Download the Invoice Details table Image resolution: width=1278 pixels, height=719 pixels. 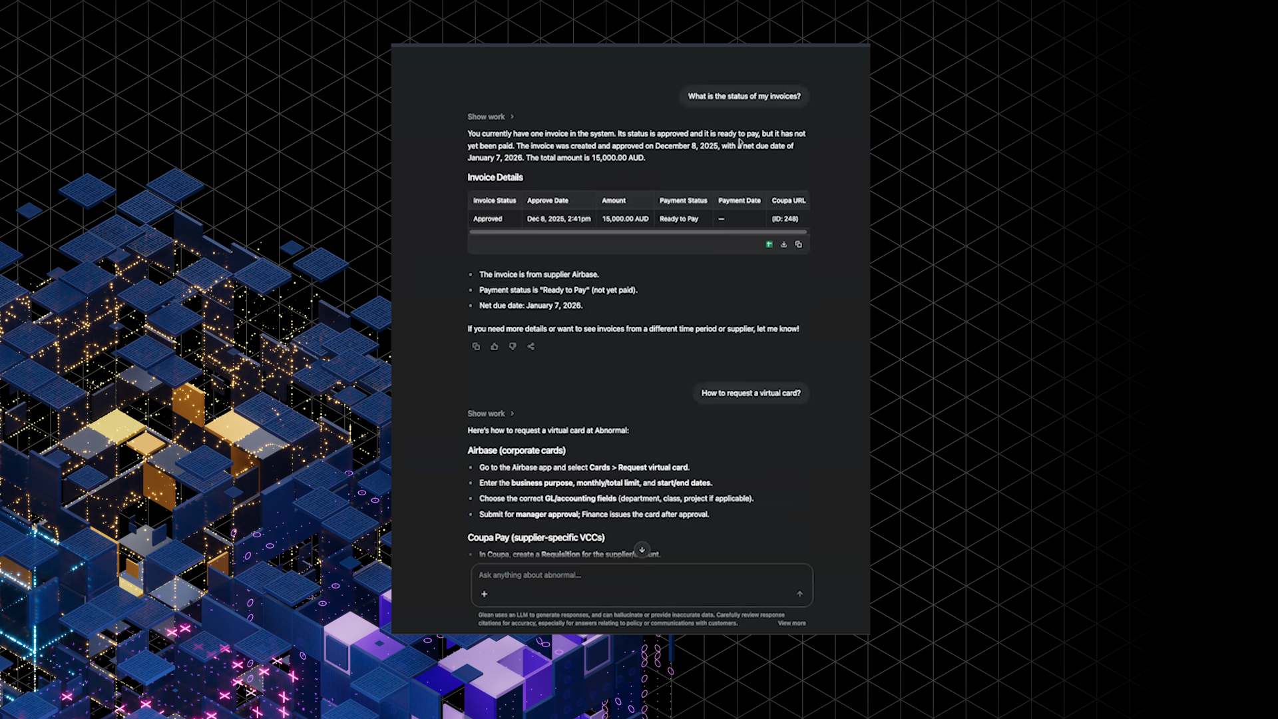(x=783, y=244)
